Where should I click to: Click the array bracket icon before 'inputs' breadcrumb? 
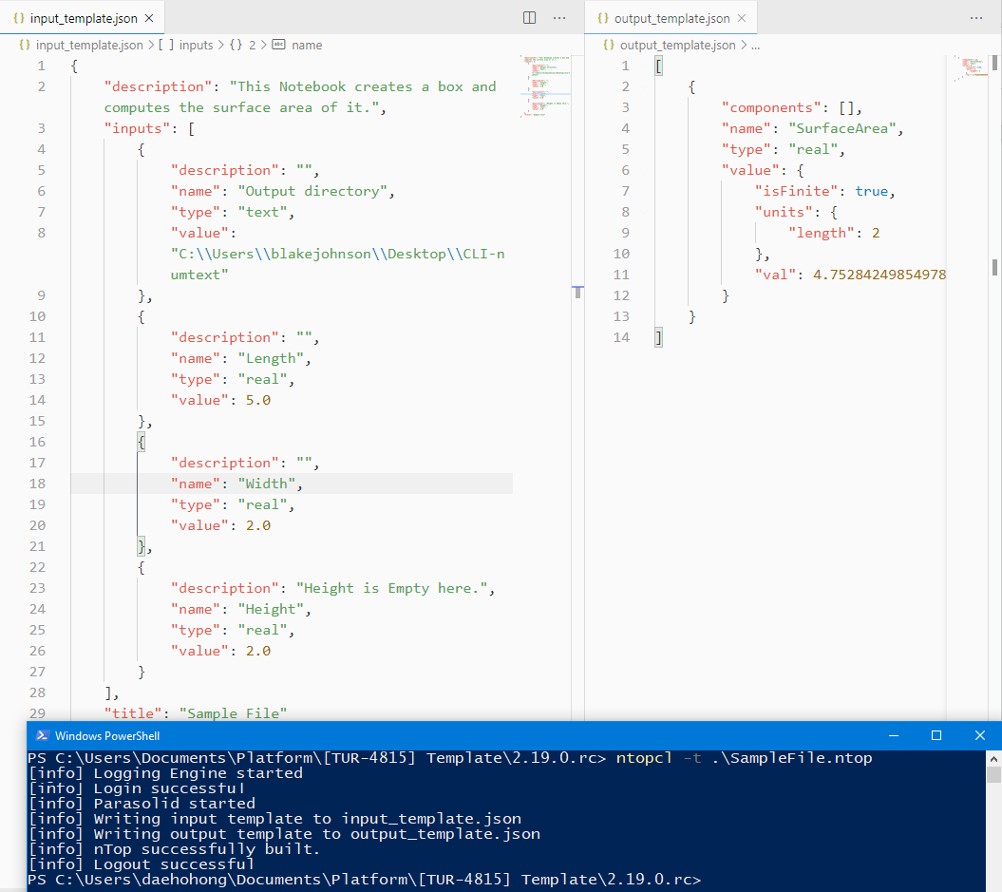166,46
